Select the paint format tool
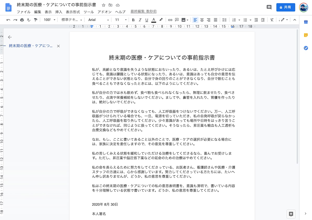This screenshot has height=220, width=312. point(36,20)
